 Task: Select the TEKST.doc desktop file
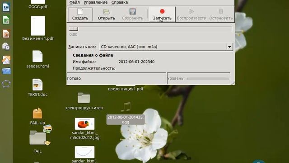(37, 87)
